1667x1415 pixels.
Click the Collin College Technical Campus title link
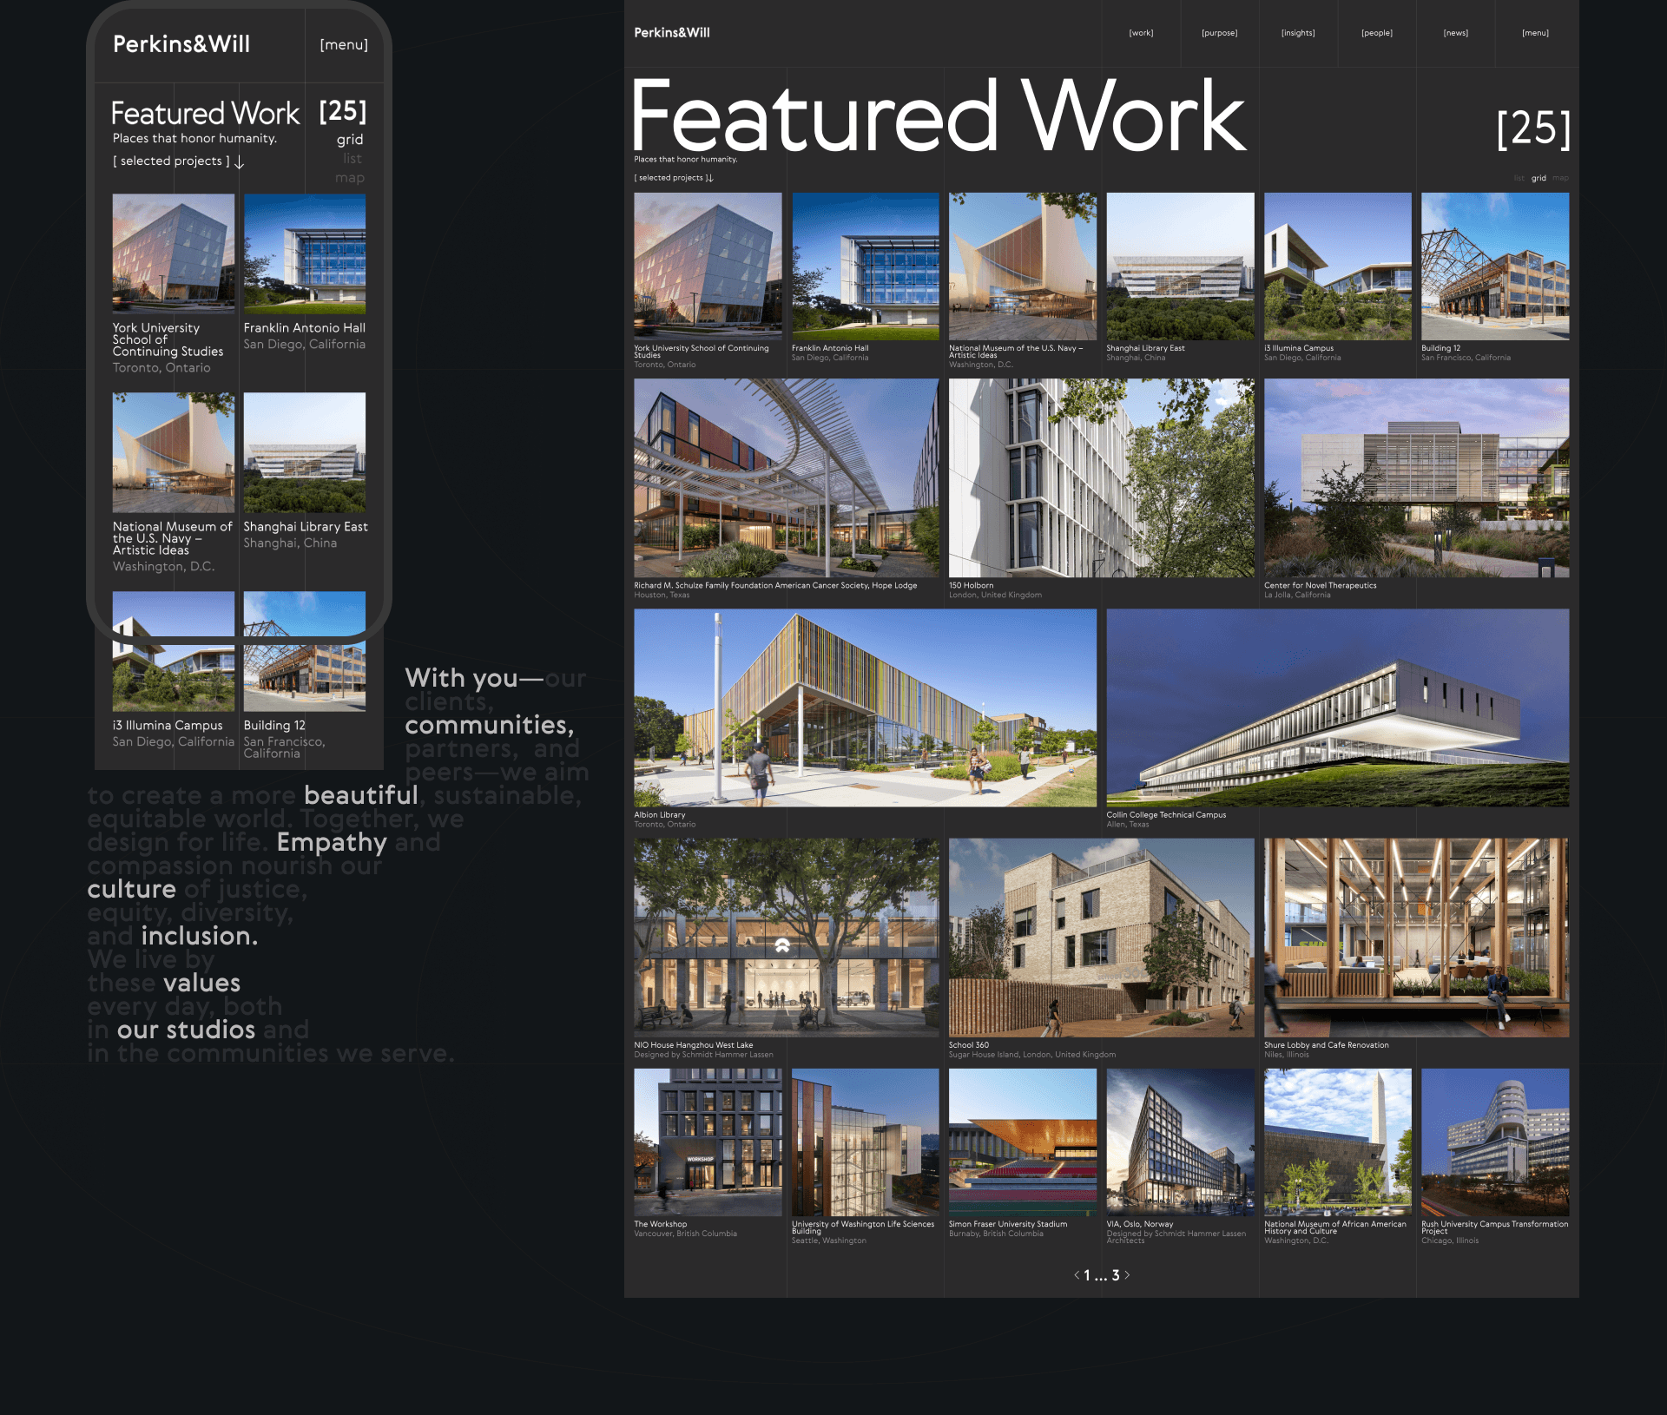(x=1166, y=814)
